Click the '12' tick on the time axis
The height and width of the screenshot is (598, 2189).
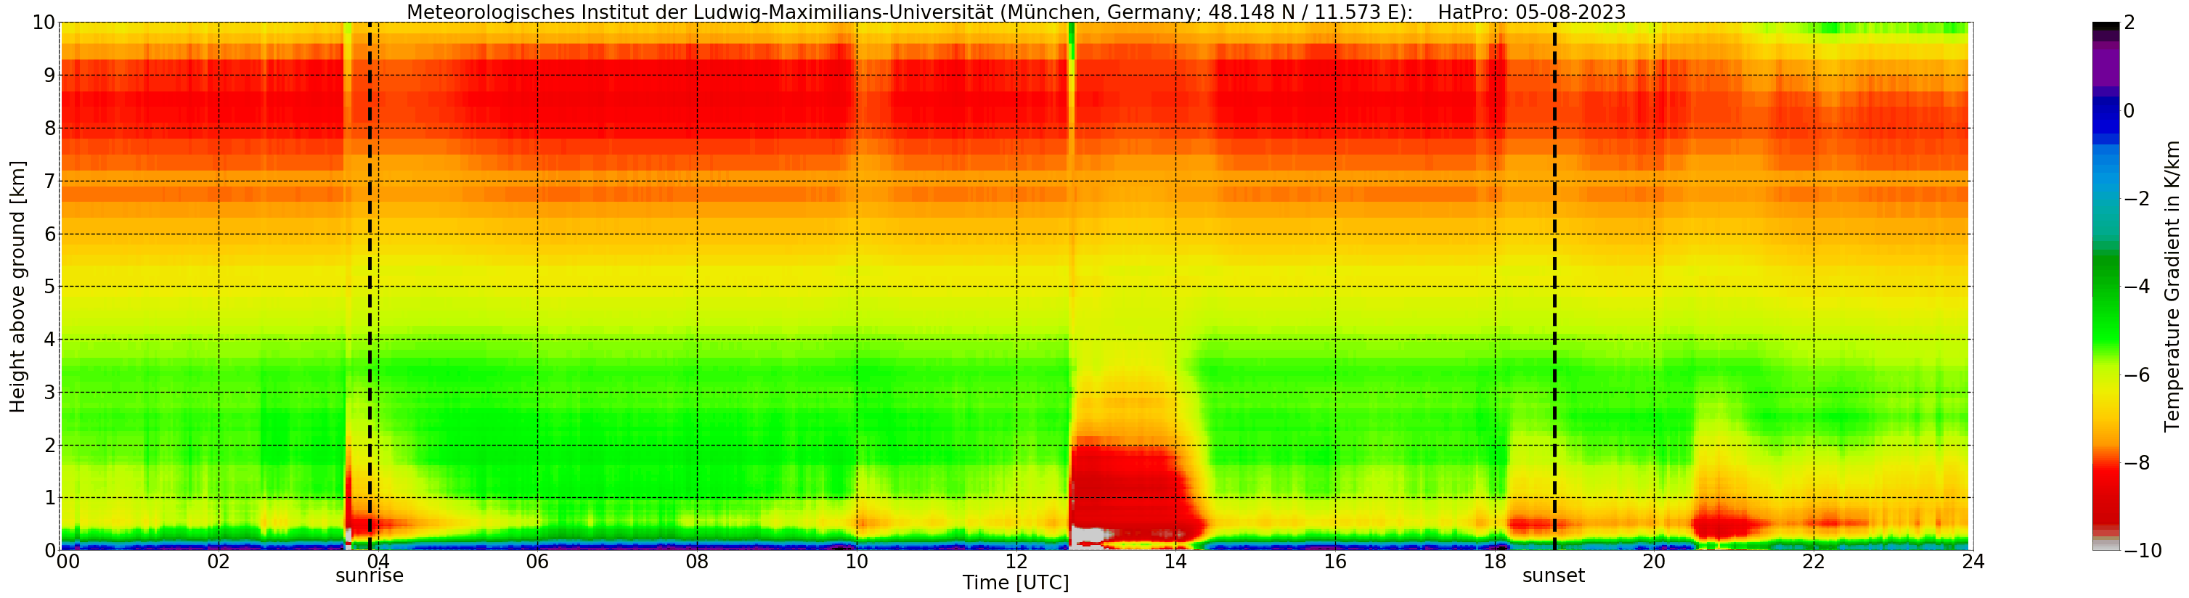pyautogui.click(x=1016, y=562)
